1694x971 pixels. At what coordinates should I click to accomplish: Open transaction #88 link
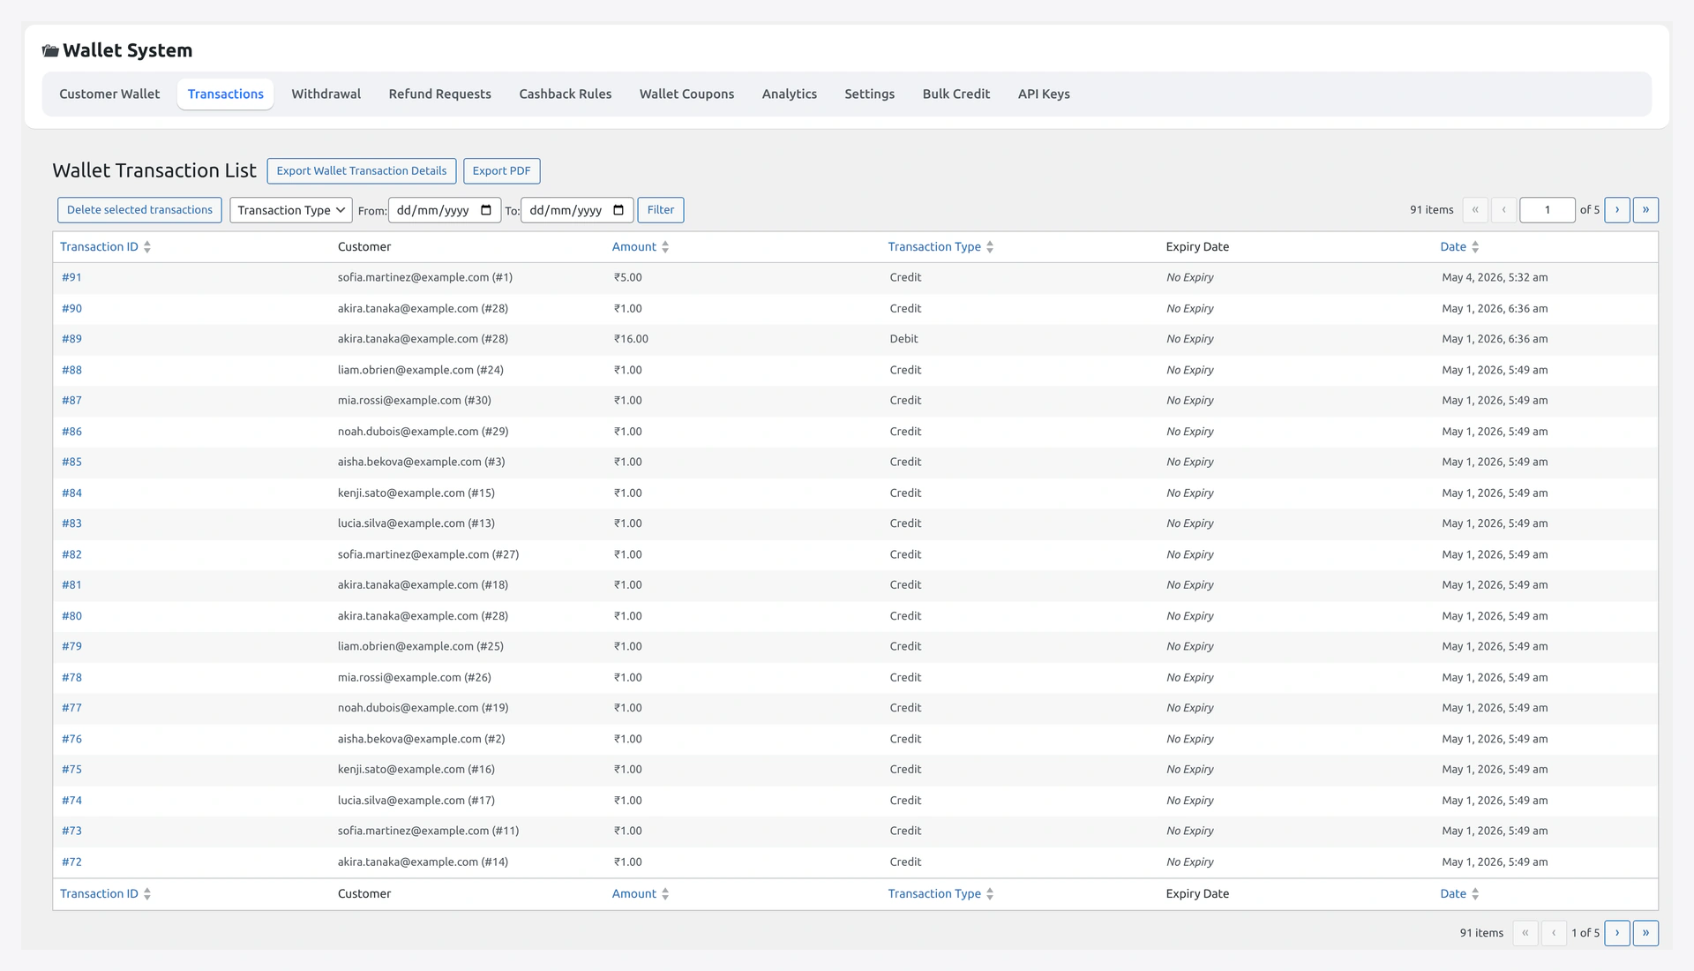pyautogui.click(x=71, y=370)
